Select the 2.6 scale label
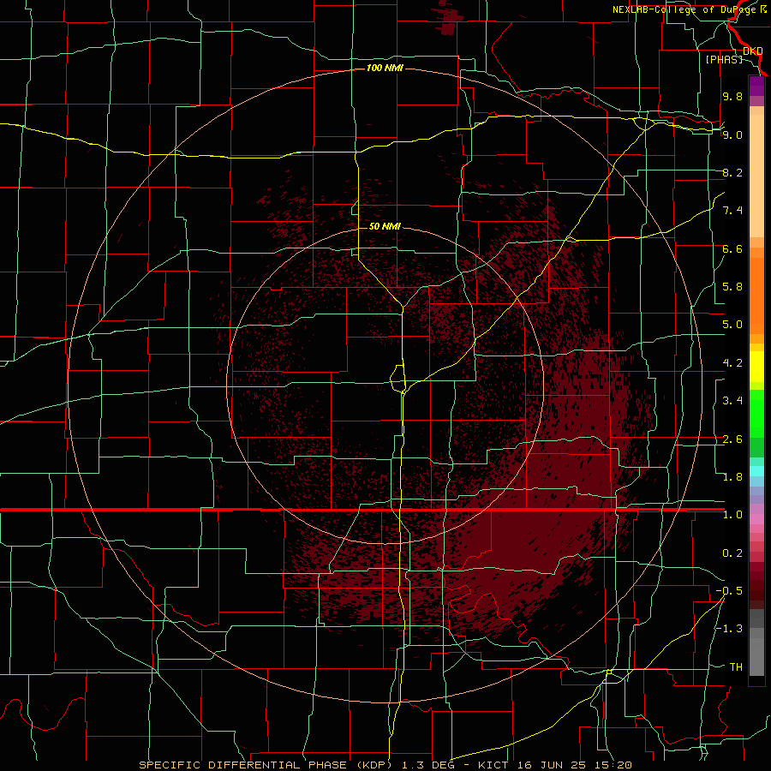This screenshot has height=771, width=771. [x=732, y=439]
